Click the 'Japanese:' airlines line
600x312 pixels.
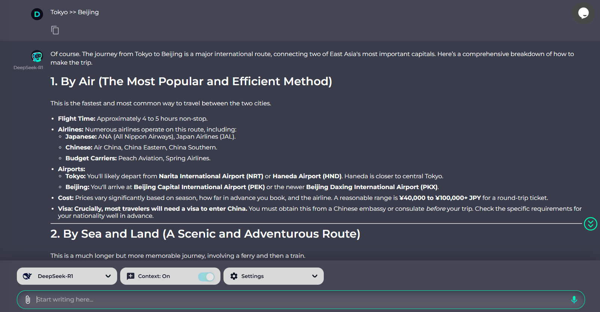[150, 137]
